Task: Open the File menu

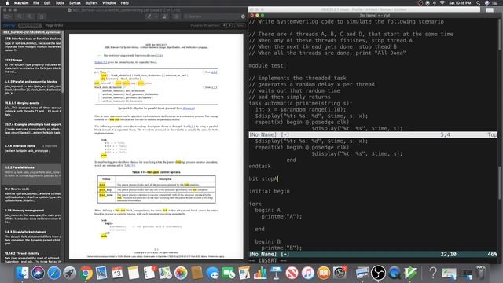Action: click(36, 3)
